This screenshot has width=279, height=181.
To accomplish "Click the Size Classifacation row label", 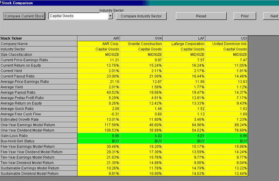I will (x=39, y=55).
